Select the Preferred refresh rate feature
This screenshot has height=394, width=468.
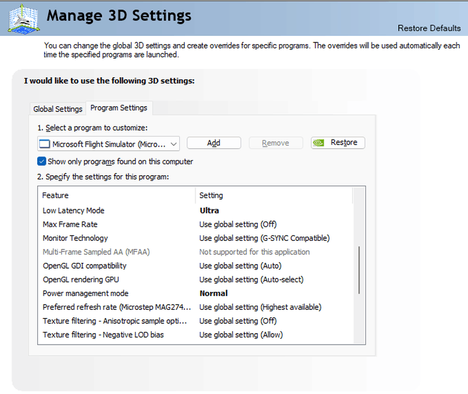pos(117,307)
